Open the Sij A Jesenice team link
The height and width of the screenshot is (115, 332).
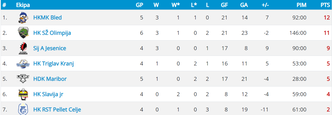point(49,48)
